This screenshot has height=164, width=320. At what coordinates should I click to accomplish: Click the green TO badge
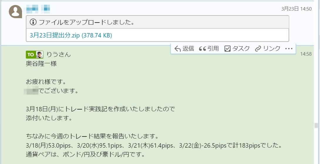[31, 54]
